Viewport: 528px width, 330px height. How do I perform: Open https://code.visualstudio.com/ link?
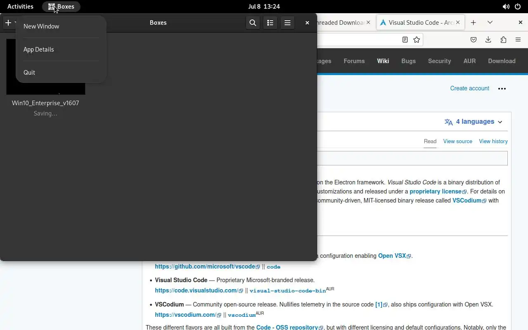pyautogui.click(x=199, y=290)
